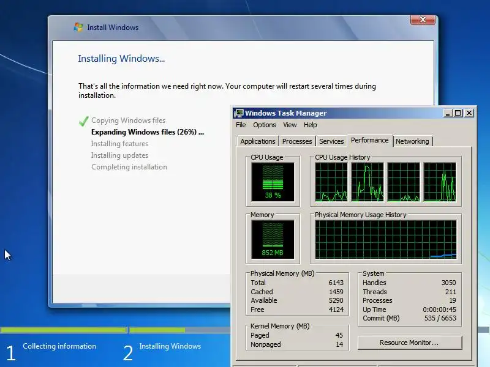Open the File menu in Task Manager
The width and height of the screenshot is (490, 367).
pyautogui.click(x=241, y=125)
